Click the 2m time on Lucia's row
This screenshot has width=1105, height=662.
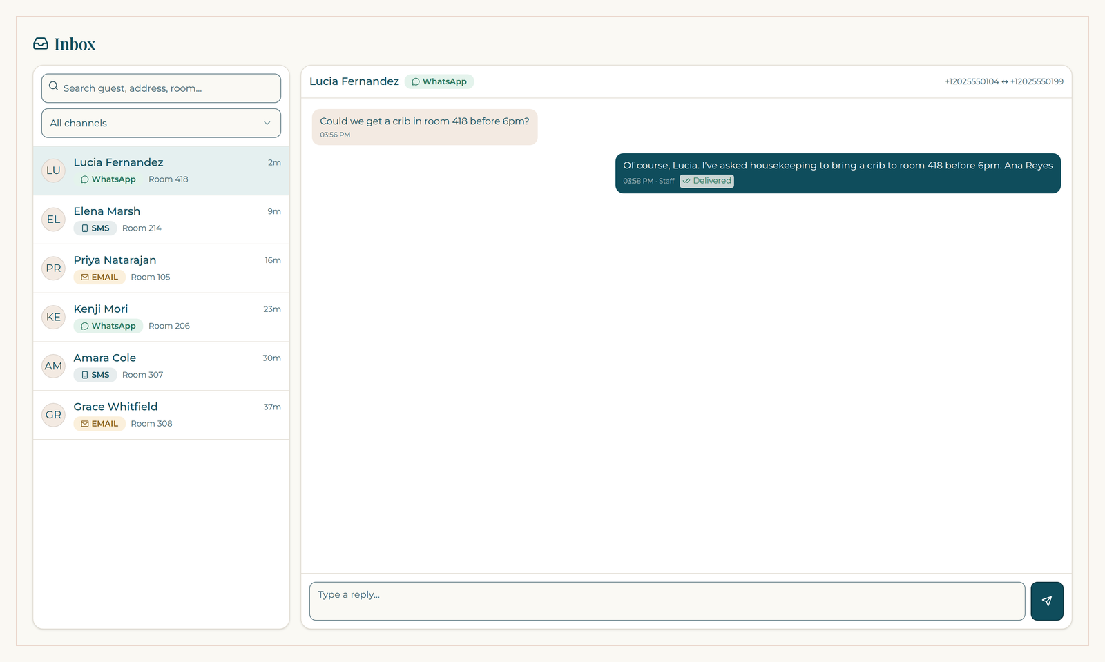[274, 163]
